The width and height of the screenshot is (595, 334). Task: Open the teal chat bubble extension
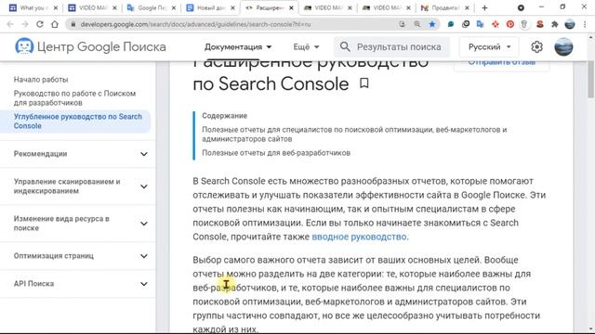451,24
